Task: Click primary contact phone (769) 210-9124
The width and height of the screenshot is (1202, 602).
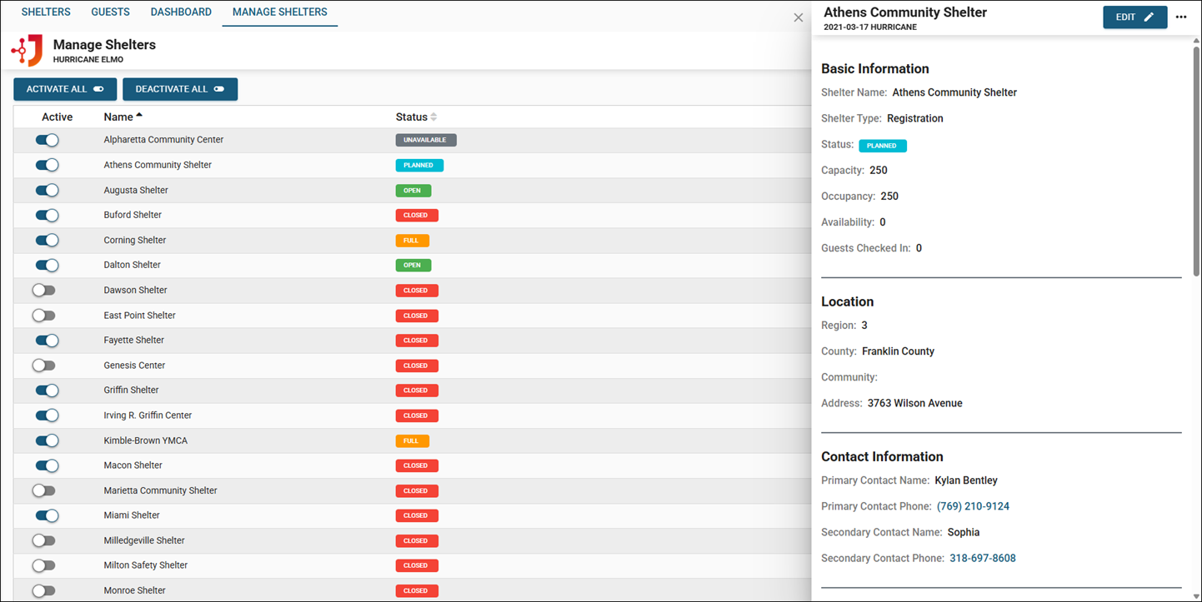Action: coord(973,506)
